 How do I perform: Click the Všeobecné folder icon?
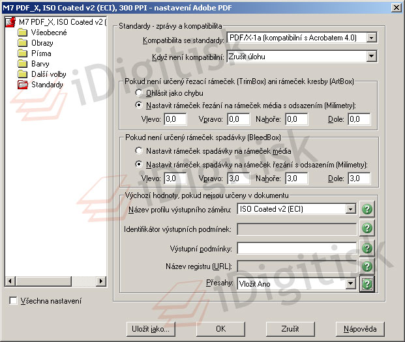(22, 33)
